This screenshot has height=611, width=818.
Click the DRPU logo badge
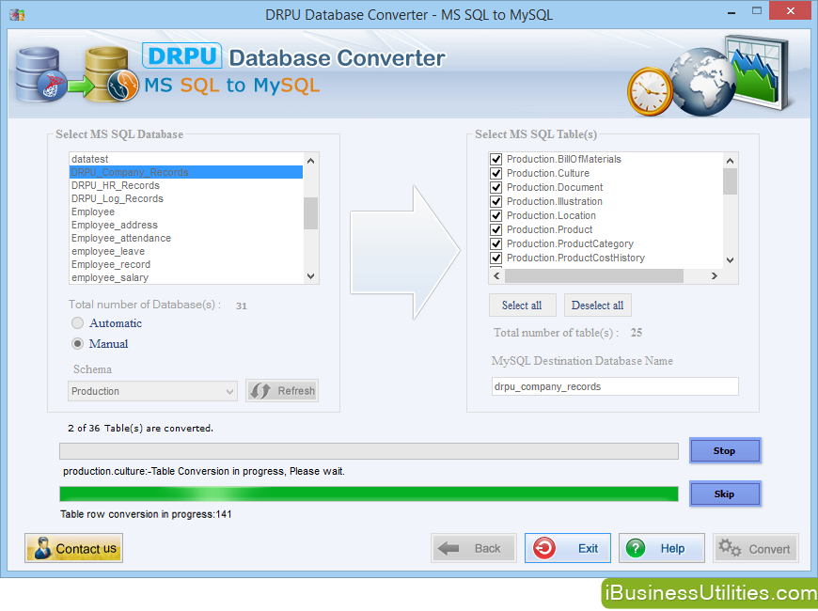tap(182, 55)
